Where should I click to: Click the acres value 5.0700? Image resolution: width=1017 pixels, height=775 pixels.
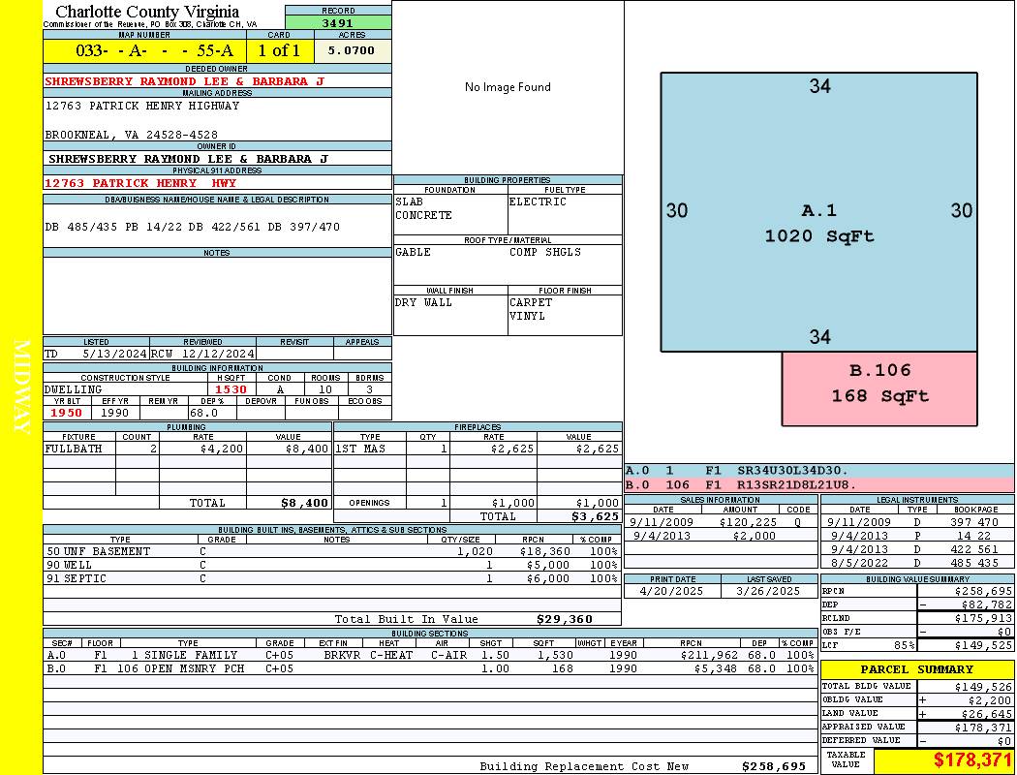tap(352, 50)
